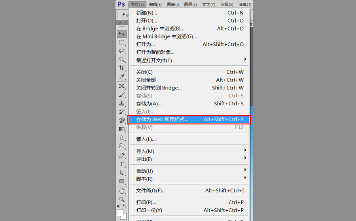Open background color swatch picker
This screenshot has height=221, width=356.
coord(125,217)
